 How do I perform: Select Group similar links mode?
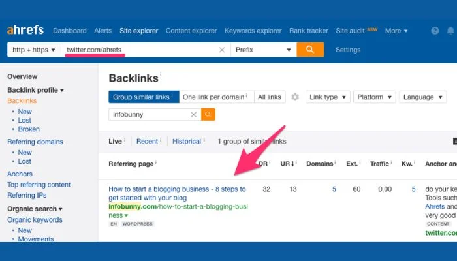pos(144,97)
